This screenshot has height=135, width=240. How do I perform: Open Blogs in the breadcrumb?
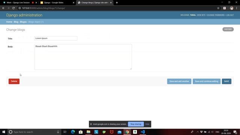pyautogui.click(x=23, y=22)
